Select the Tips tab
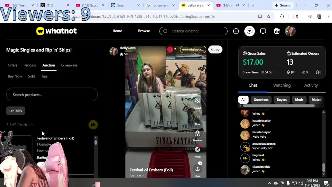This screenshot has width=332, height=187. pos(44,76)
